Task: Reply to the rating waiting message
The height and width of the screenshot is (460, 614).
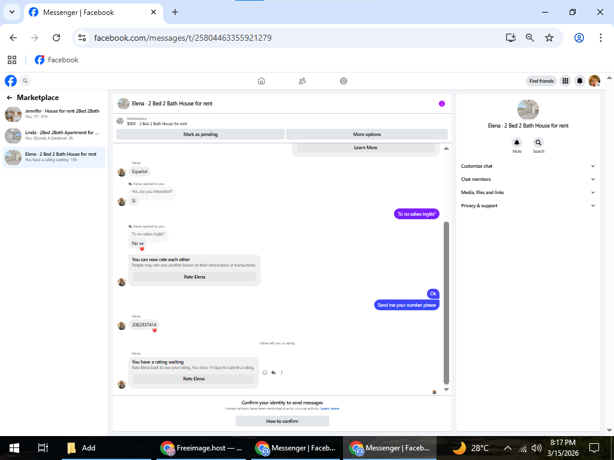Action: click(x=273, y=373)
